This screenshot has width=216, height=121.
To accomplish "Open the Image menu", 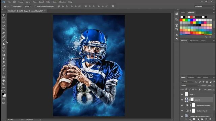I will (21, 2).
